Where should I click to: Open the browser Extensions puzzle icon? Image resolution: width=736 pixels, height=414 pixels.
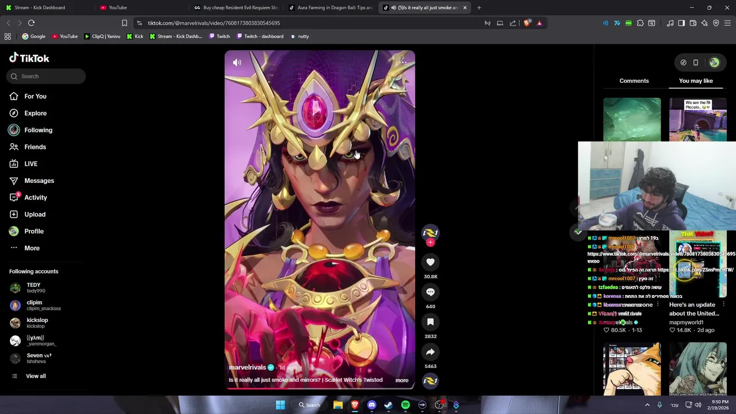(x=640, y=23)
